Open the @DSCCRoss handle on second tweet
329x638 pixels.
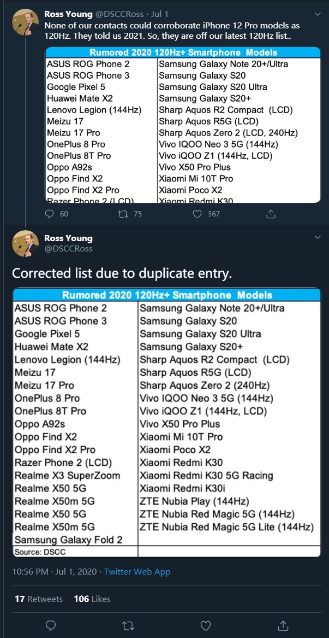(x=68, y=248)
